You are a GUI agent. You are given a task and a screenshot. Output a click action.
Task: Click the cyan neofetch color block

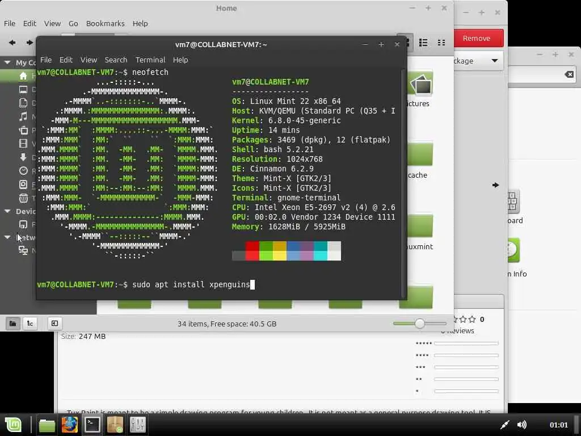pos(320,250)
